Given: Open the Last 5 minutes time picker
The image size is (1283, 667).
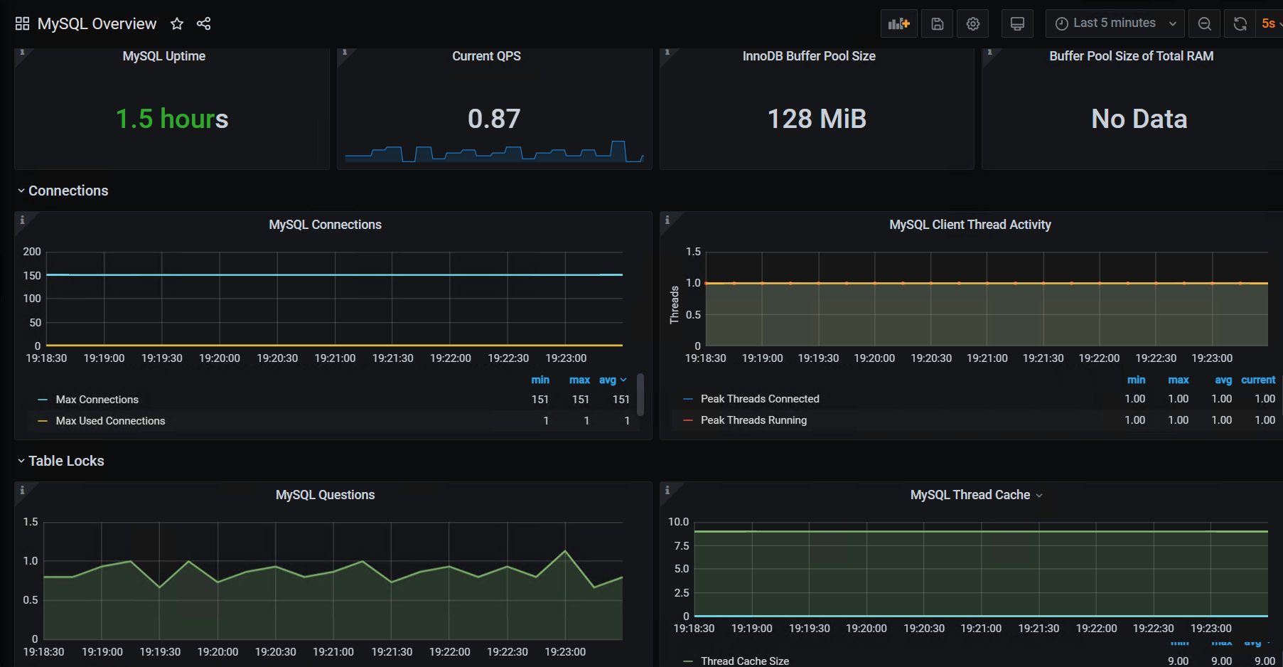Looking at the screenshot, I should pos(1114,23).
